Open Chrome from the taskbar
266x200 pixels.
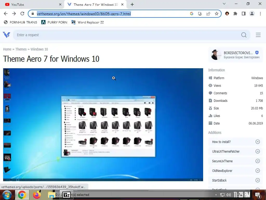[22, 195]
